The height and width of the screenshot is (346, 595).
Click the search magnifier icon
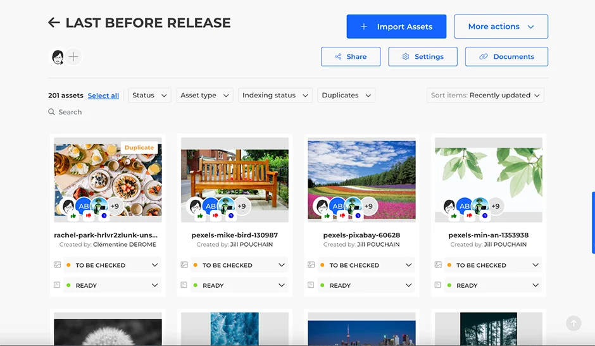click(51, 112)
